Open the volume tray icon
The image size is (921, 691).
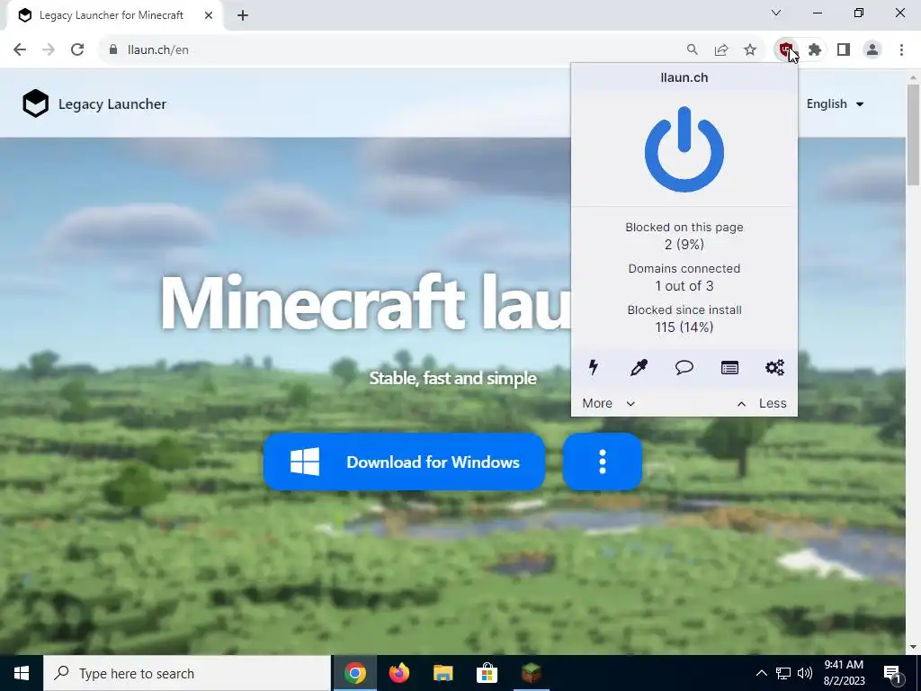(805, 673)
